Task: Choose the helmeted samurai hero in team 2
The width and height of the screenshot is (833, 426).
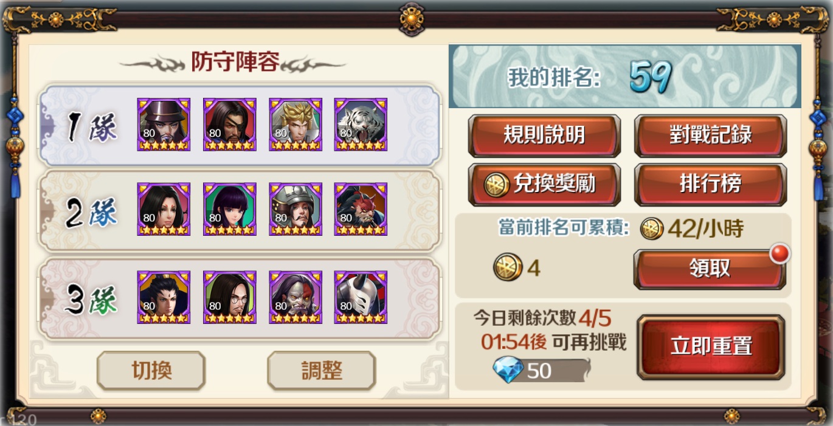Action: (295, 209)
